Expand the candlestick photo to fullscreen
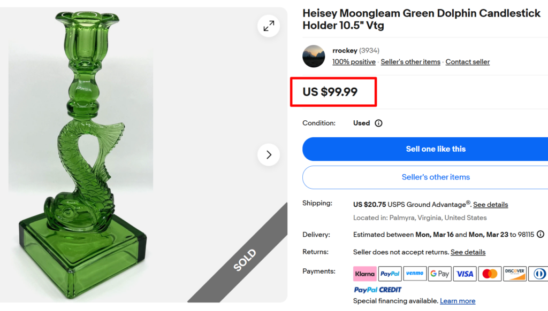The image size is (548, 311). coord(269,26)
